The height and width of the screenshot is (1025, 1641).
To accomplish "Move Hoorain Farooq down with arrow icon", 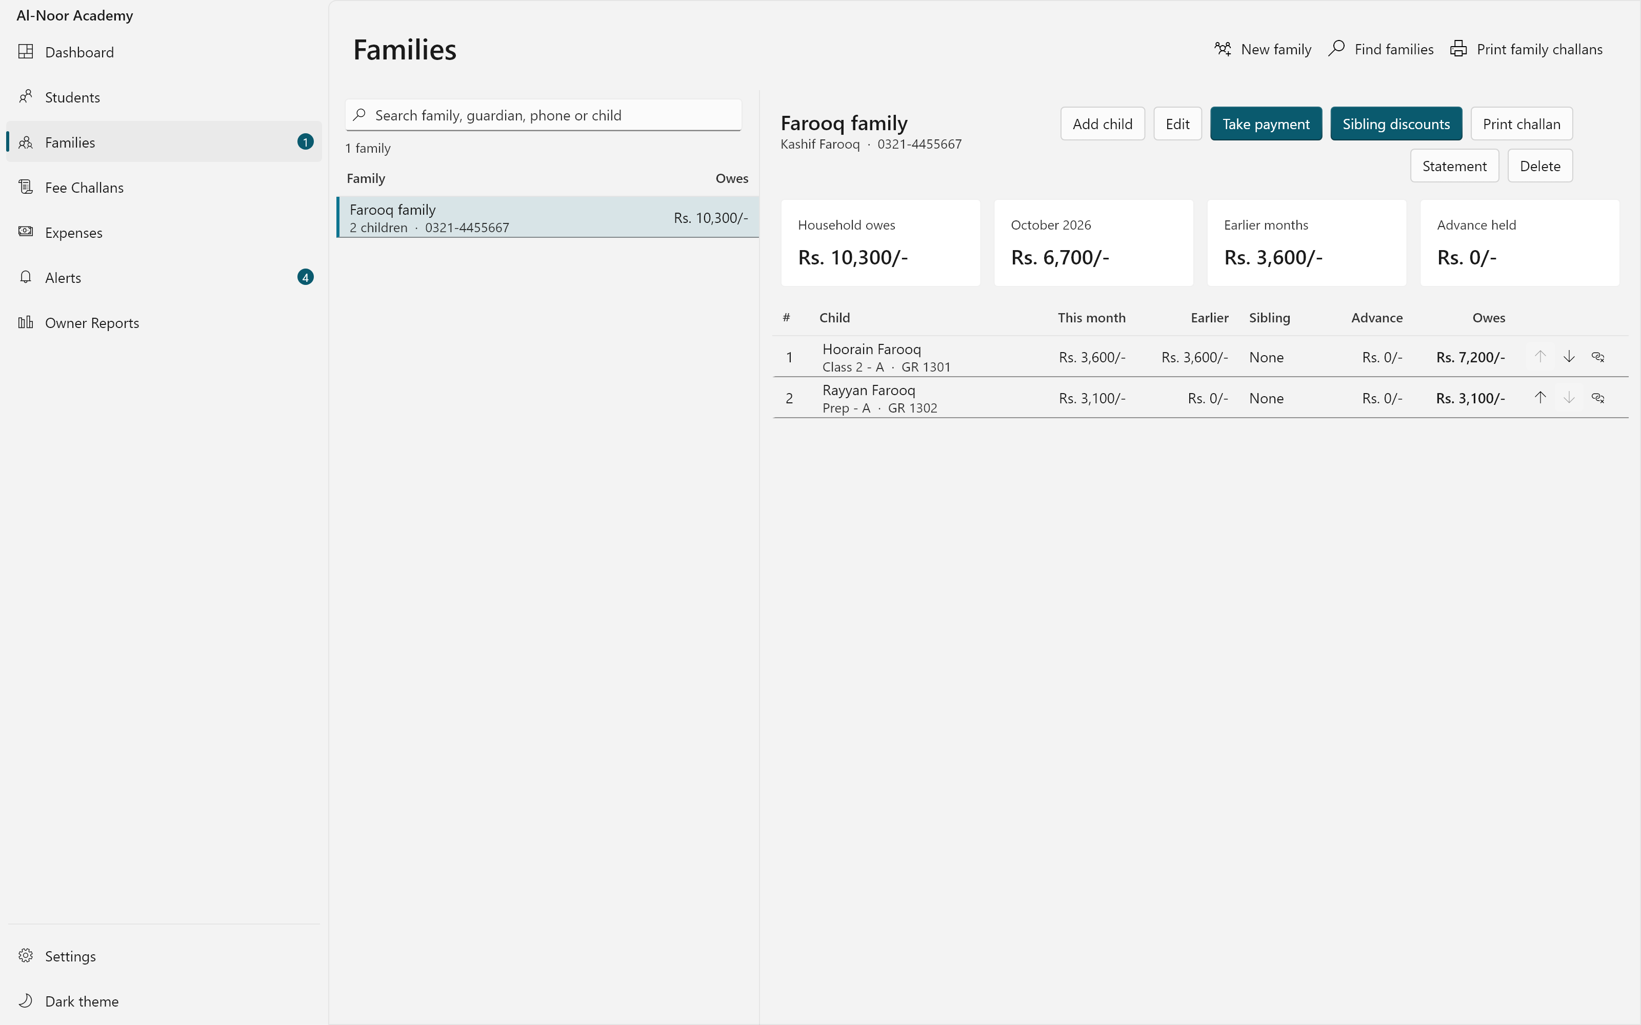I will click(1569, 357).
